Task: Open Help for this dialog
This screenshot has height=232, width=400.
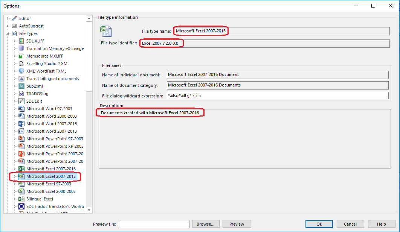Action: click(382, 224)
